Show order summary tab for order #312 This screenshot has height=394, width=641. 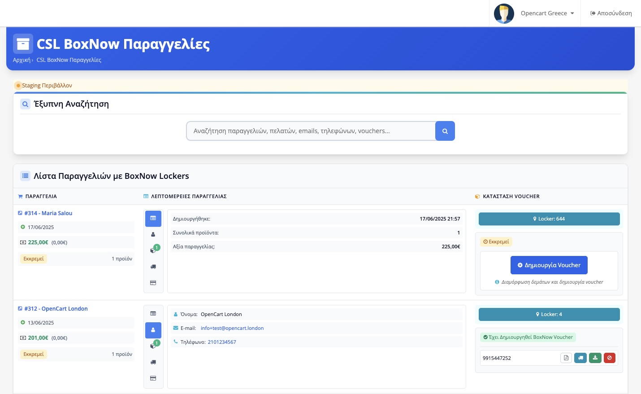tap(153, 314)
